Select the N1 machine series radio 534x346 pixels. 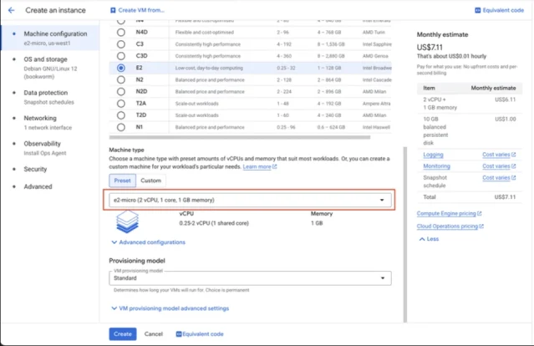click(x=120, y=127)
